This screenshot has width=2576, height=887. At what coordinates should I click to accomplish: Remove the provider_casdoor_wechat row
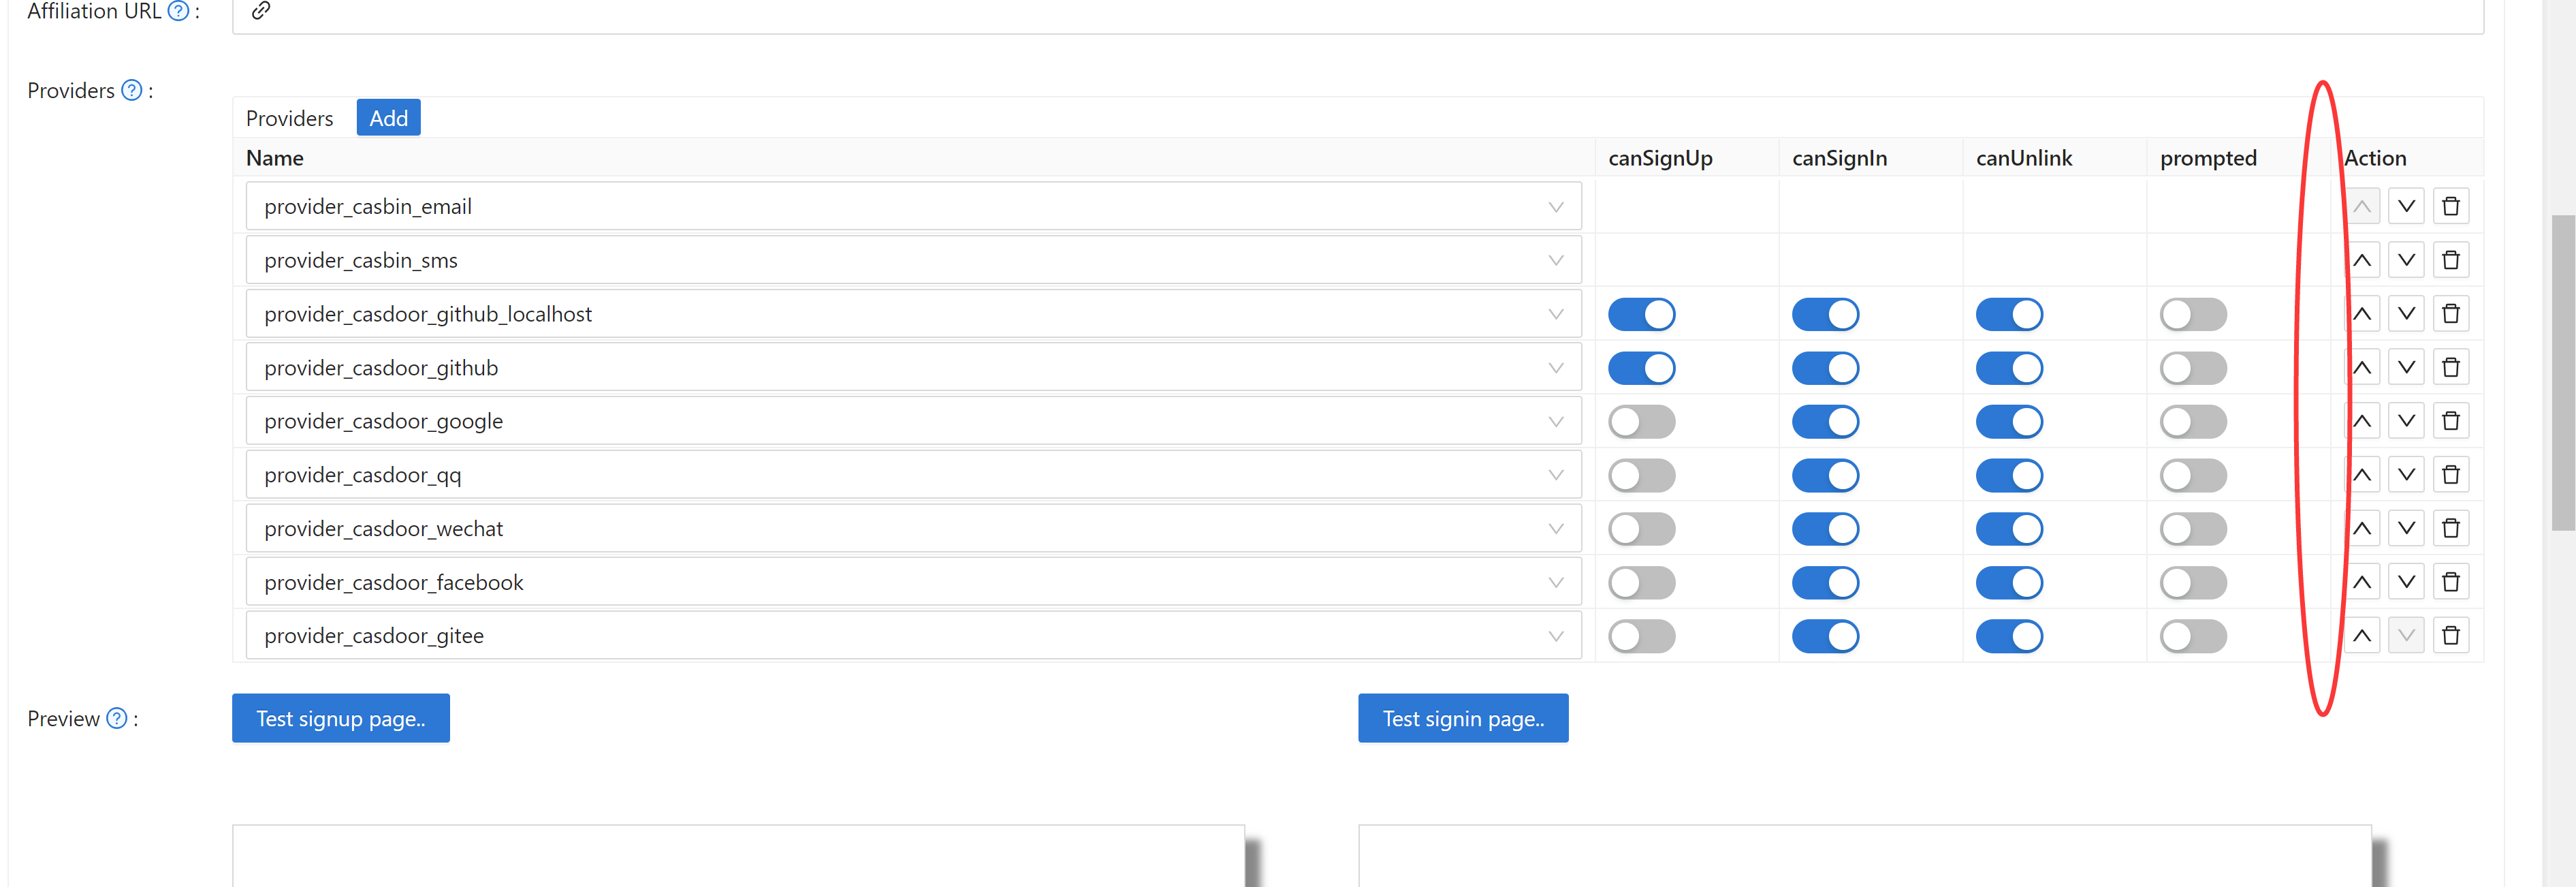(2451, 528)
